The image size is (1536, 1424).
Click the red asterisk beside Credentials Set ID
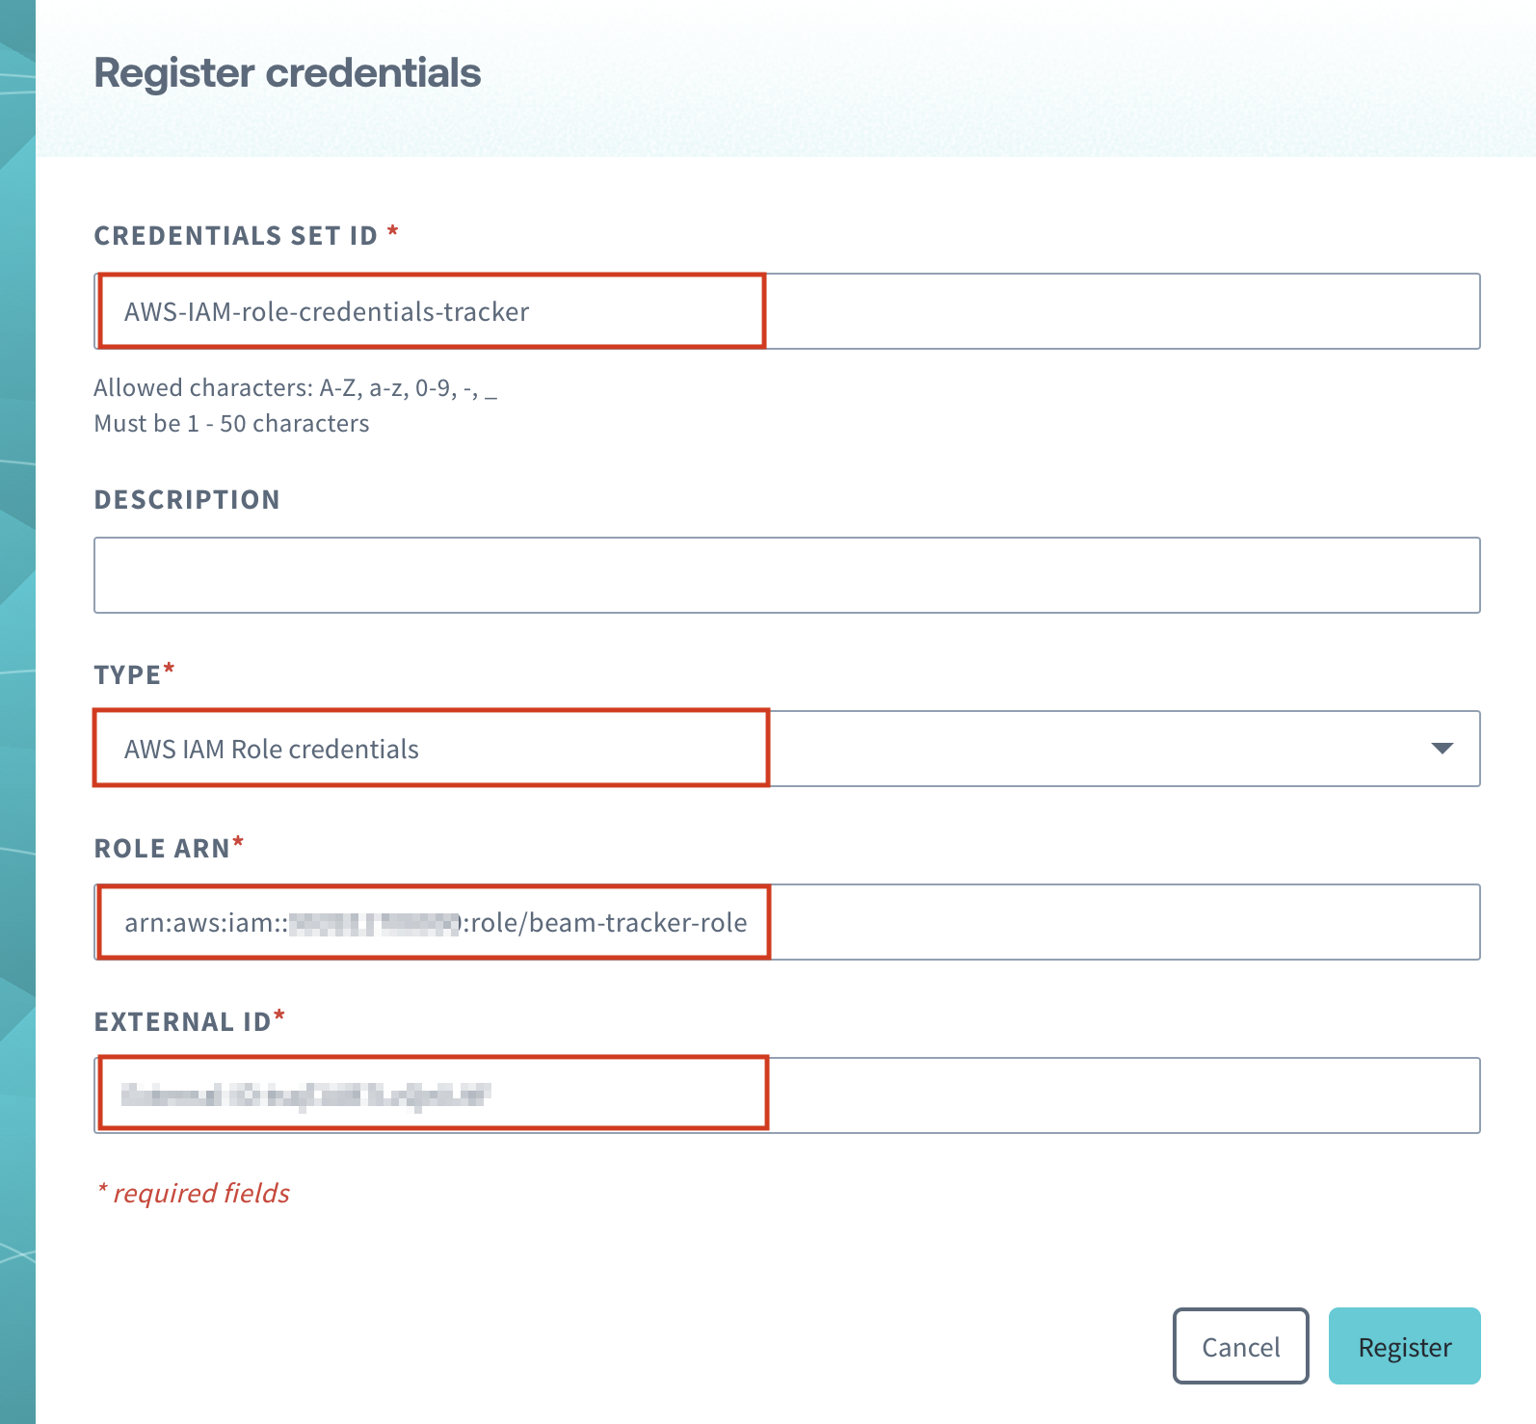click(x=392, y=232)
